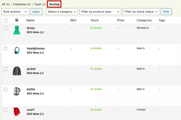Image resolution: width=181 pixels, height=120 pixels.
Task: Check the headphones row checkbox
Action: click(x=5, y=48)
